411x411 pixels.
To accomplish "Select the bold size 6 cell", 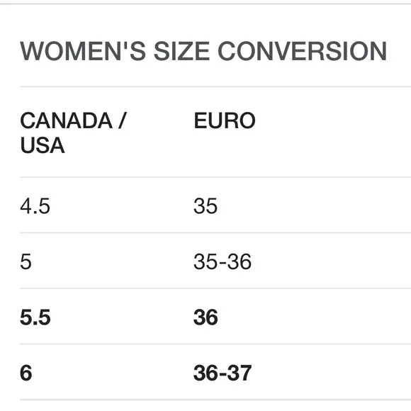I will coord(26,373).
